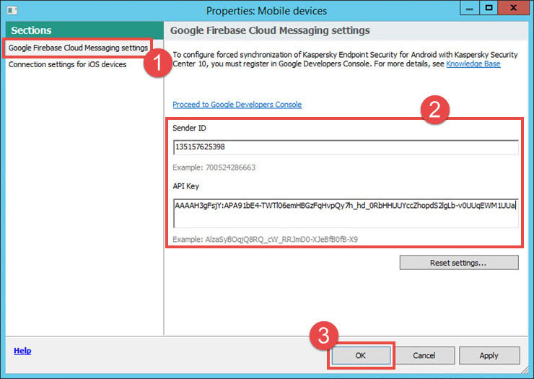Open the Google Firebase Cloud Messaging settings section
Image resolution: width=534 pixels, height=379 pixels.
pyautogui.click(x=78, y=48)
